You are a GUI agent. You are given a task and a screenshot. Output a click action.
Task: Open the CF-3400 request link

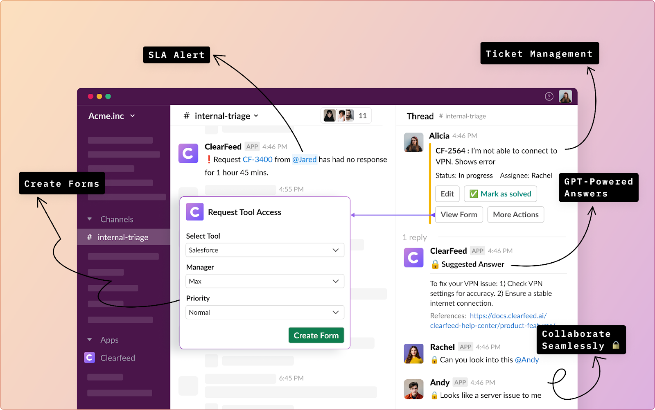tap(257, 160)
